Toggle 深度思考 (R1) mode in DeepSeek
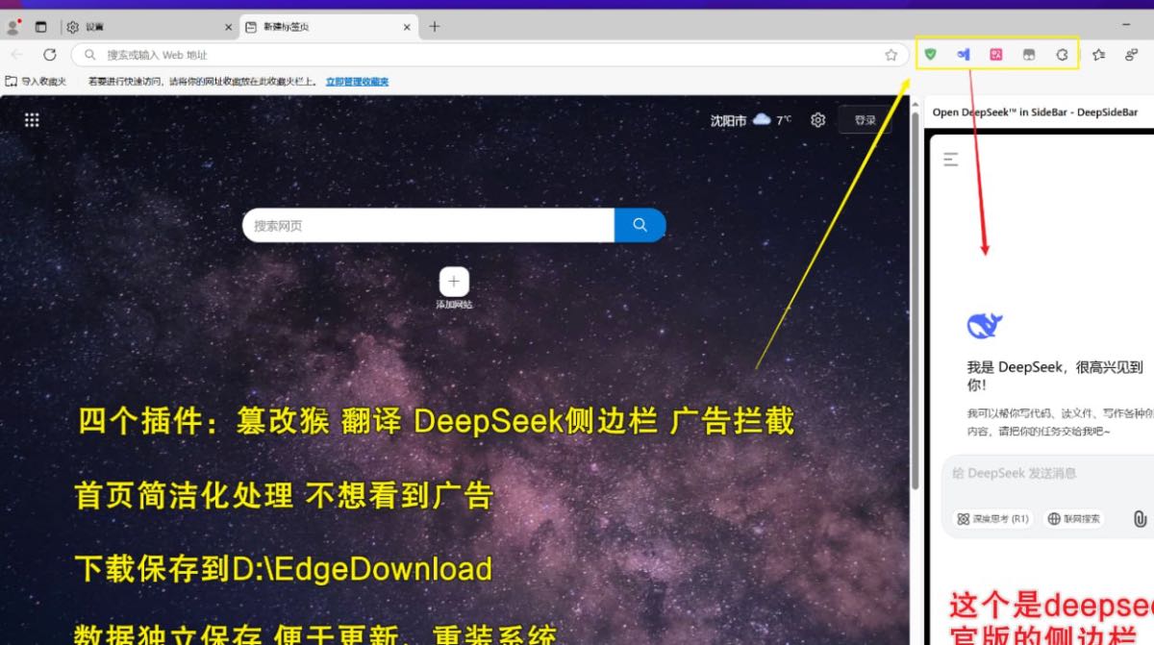 [x=992, y=519]
